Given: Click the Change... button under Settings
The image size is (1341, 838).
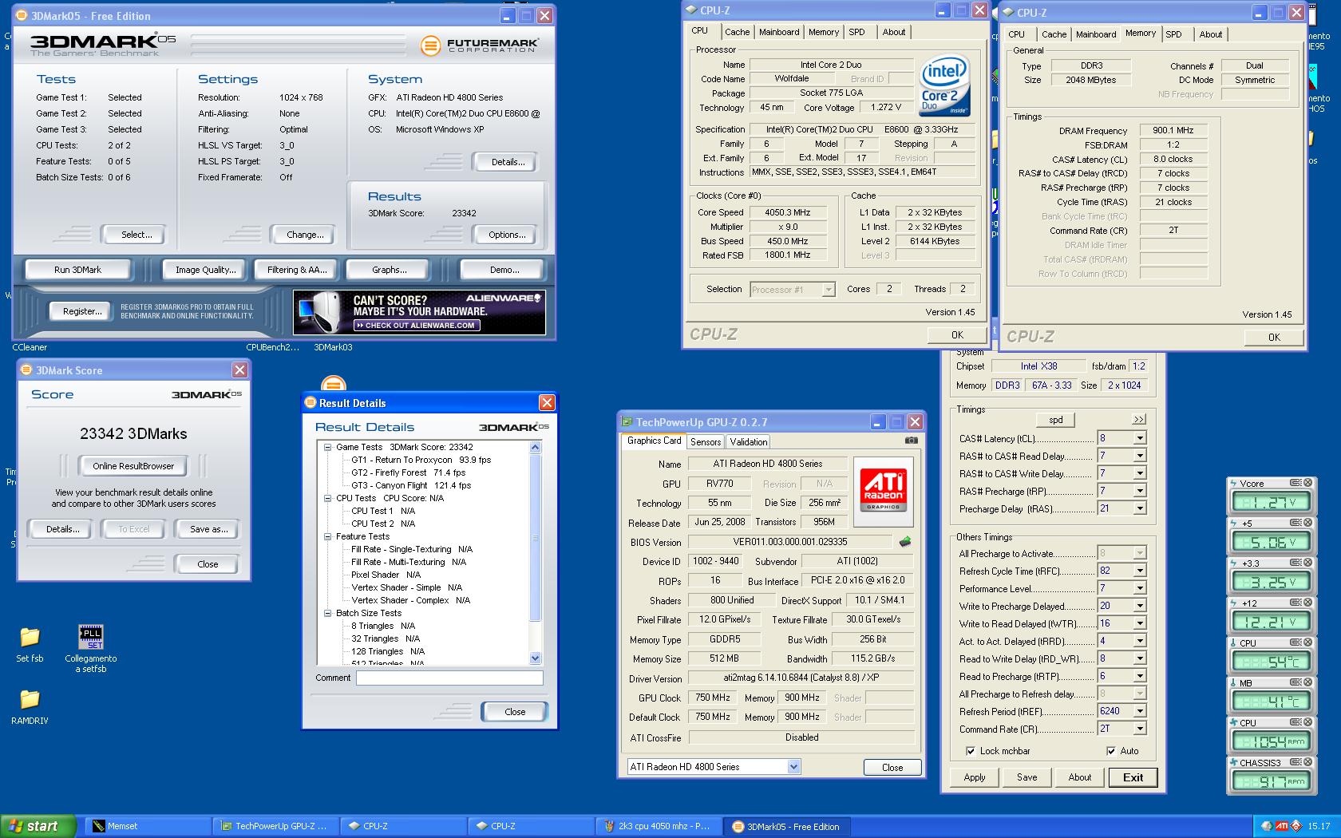Looking at the screenshot, I should (x=305, y=235).
